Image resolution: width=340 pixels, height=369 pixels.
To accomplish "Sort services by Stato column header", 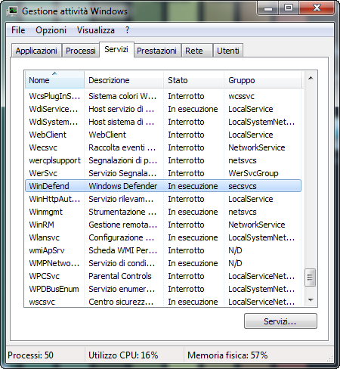I will coord(193,80).
